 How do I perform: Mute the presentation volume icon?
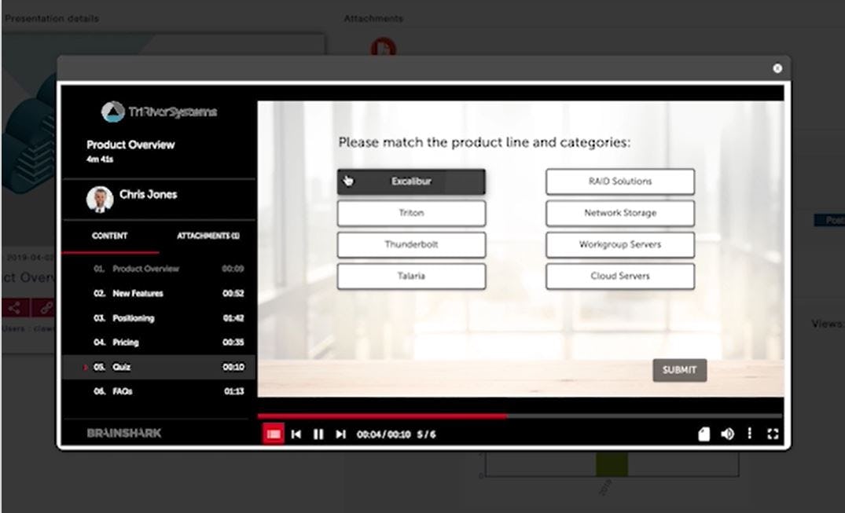726,433
